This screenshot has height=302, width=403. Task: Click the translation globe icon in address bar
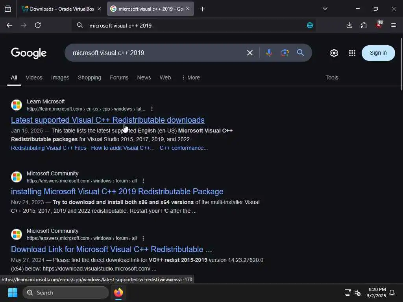tap(310, 26)
